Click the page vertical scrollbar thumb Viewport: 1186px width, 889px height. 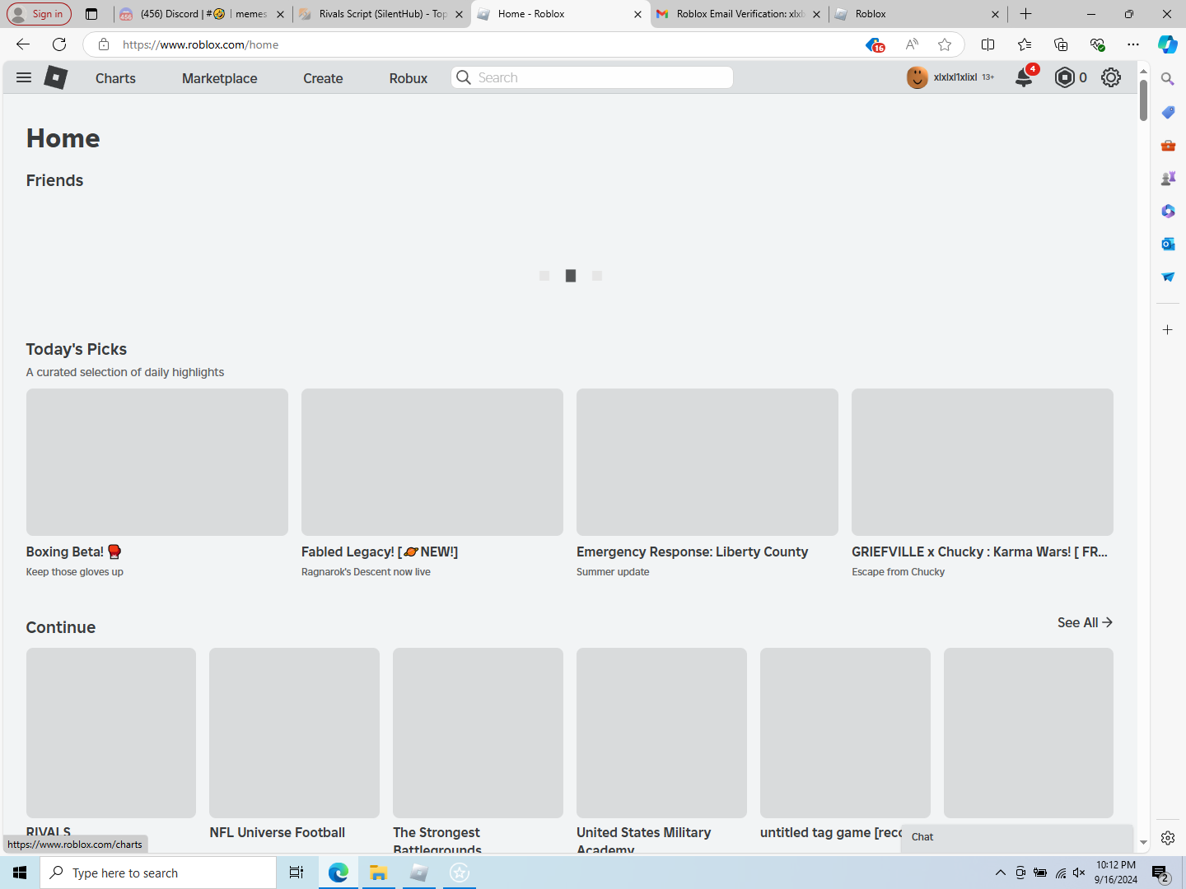click(x=1143, y=100)
